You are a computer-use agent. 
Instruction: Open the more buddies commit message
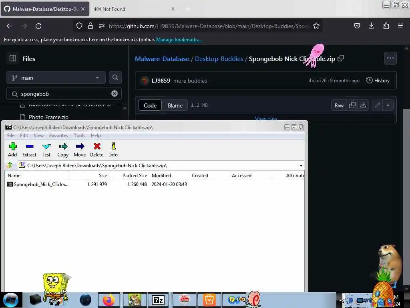coord(190,81)
